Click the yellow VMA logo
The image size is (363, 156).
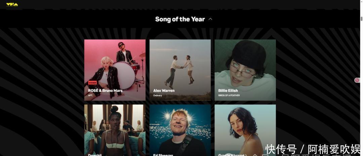pyautogui.click(x=12, y=4)
